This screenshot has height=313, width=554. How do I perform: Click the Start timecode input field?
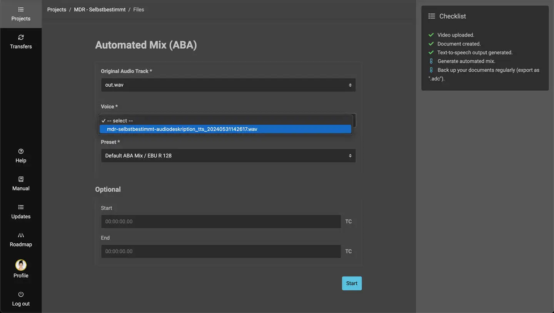[220, 222]
